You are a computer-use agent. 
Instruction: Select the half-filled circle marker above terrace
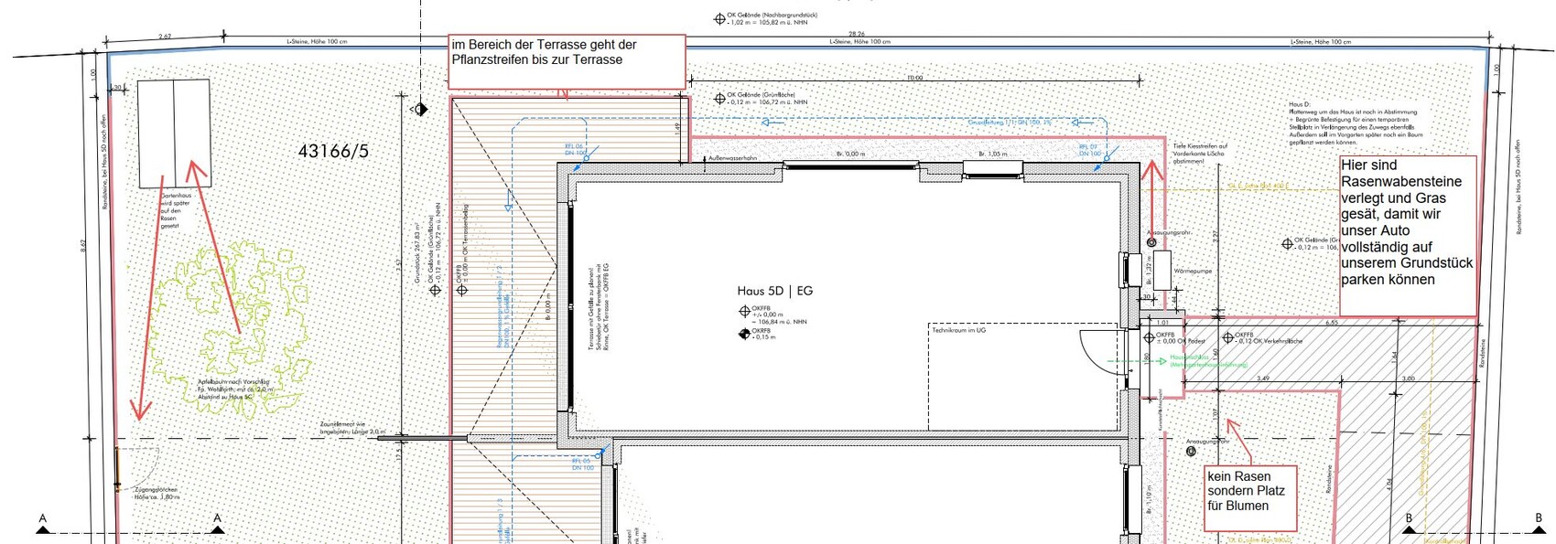(420, 109)
